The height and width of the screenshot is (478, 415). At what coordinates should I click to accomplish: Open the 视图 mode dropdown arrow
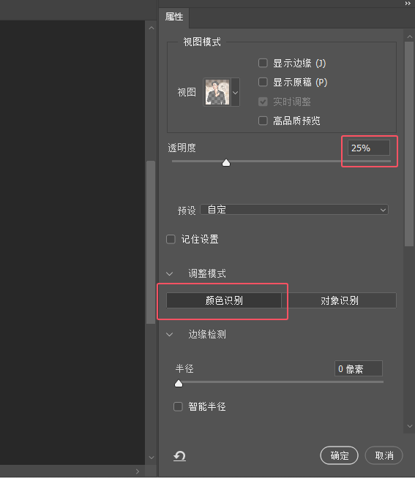pyautogui.click(x=235, y=92)
